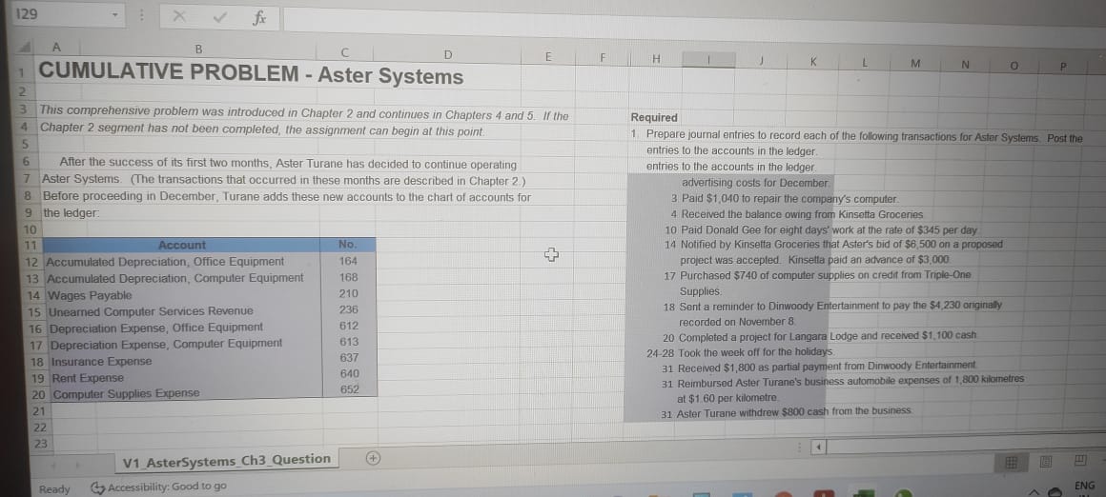Select column E header
1106x497 pixels.
pos(547,57)
